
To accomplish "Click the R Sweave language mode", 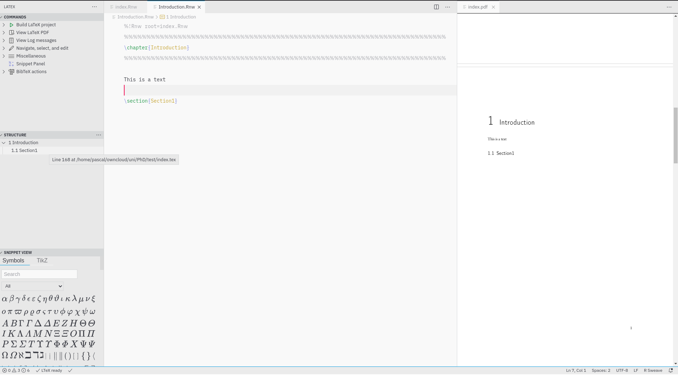I will coord(652,370).
